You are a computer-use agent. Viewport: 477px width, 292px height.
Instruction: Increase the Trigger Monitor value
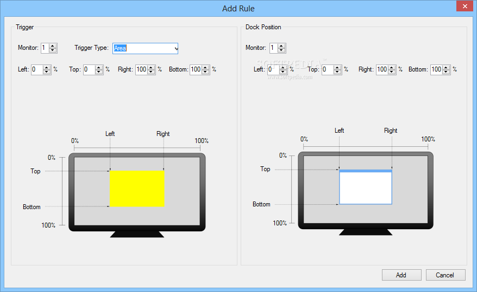53,46
